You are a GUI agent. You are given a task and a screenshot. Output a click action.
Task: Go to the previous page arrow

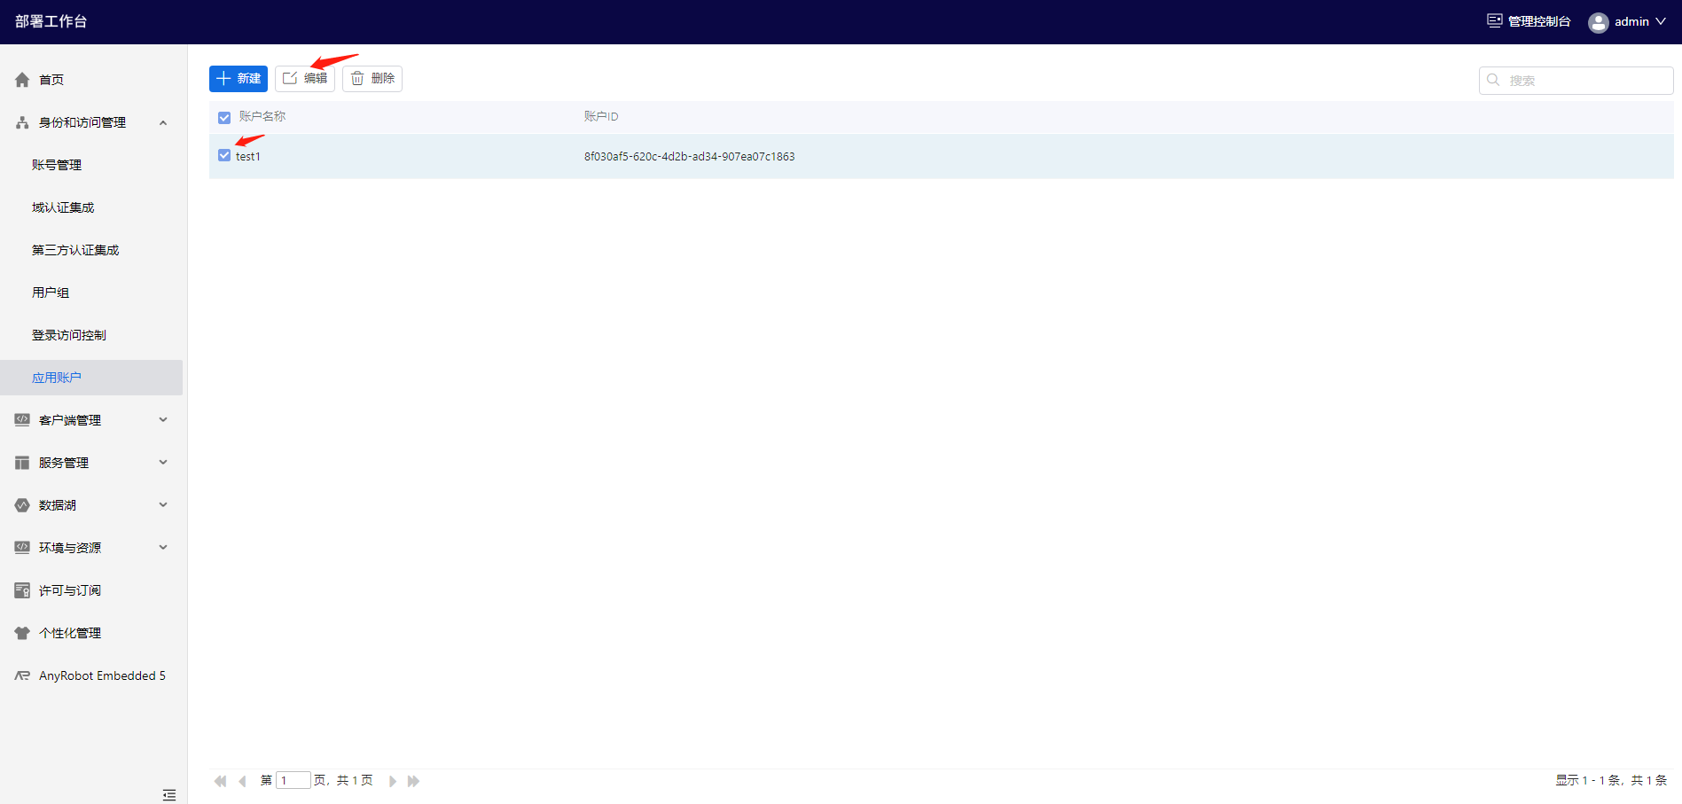tap(242, 781)
